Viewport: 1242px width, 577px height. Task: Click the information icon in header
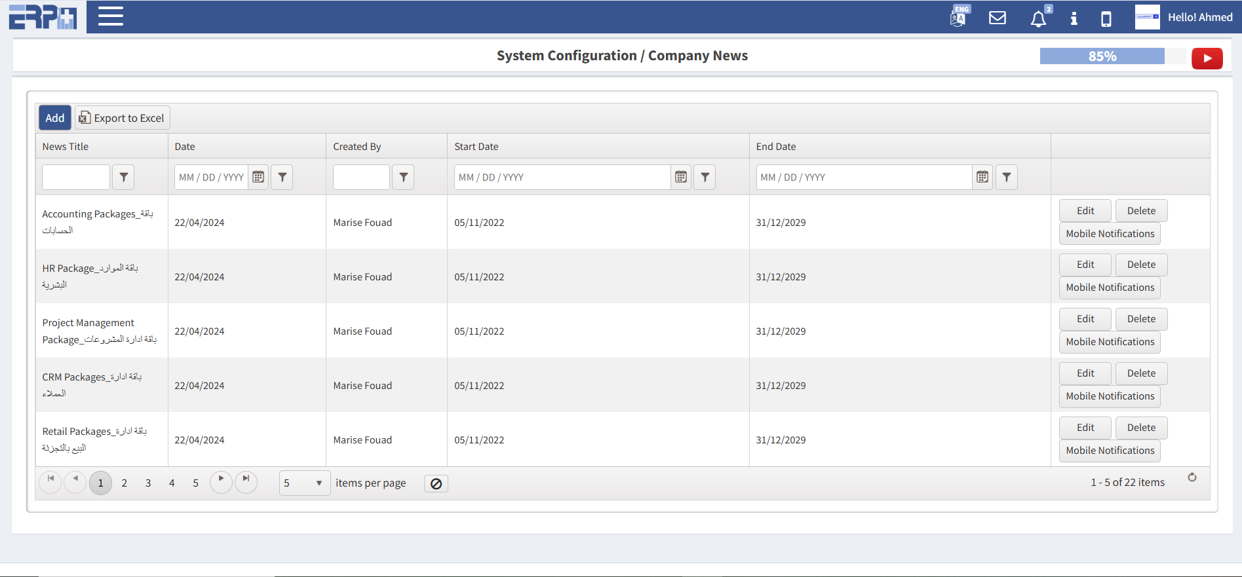point(1074,18)
